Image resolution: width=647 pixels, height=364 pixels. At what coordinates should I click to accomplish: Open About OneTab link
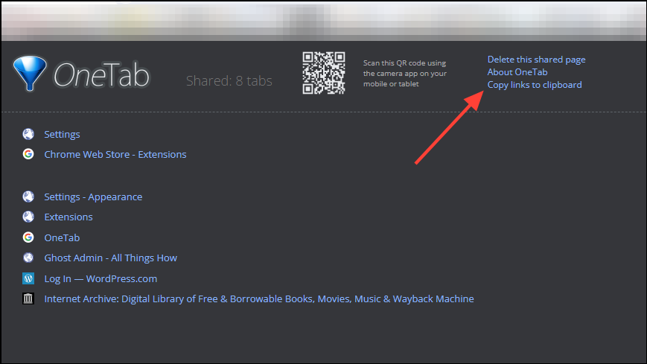click(x=517, y=71)
